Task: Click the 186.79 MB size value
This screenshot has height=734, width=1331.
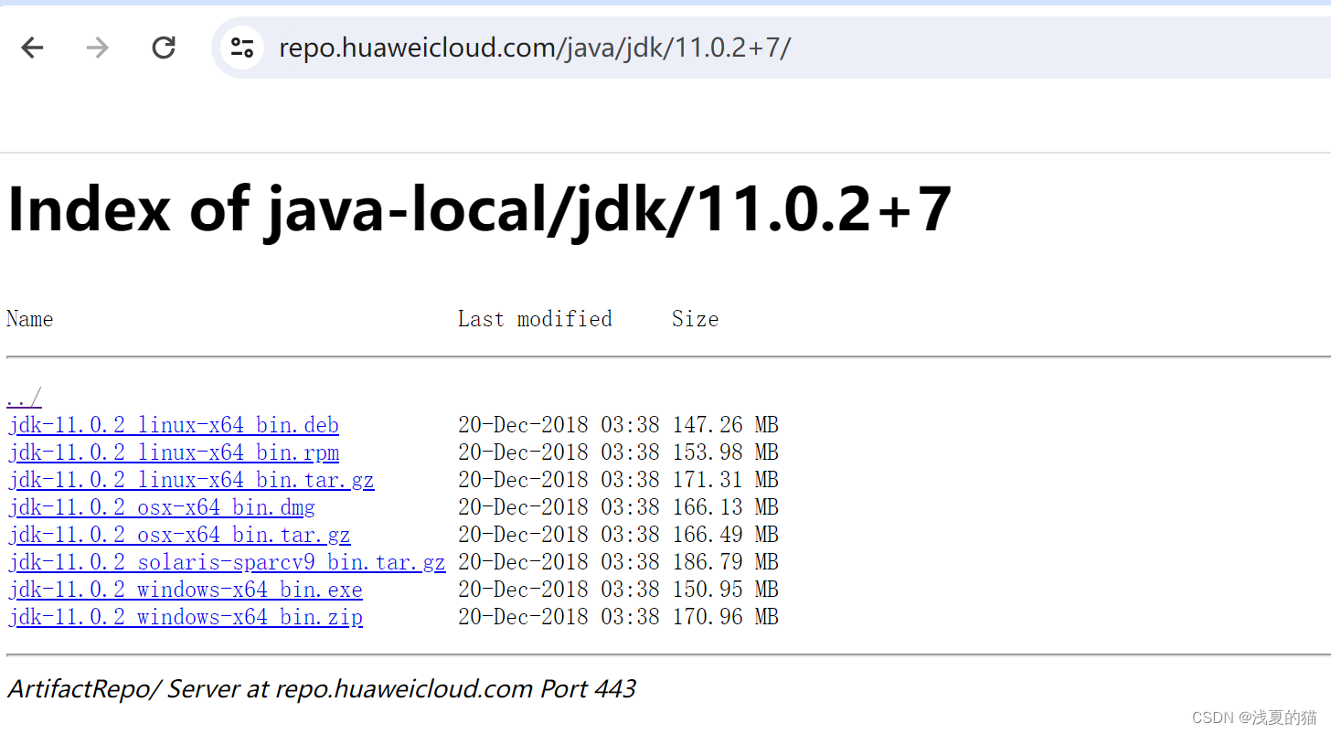Action: coord(726,562)
